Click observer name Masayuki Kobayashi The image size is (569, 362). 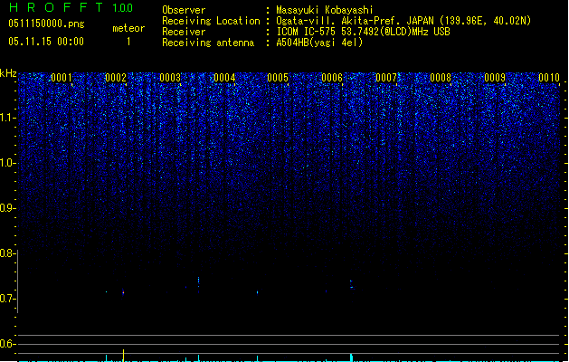point(325,10)
